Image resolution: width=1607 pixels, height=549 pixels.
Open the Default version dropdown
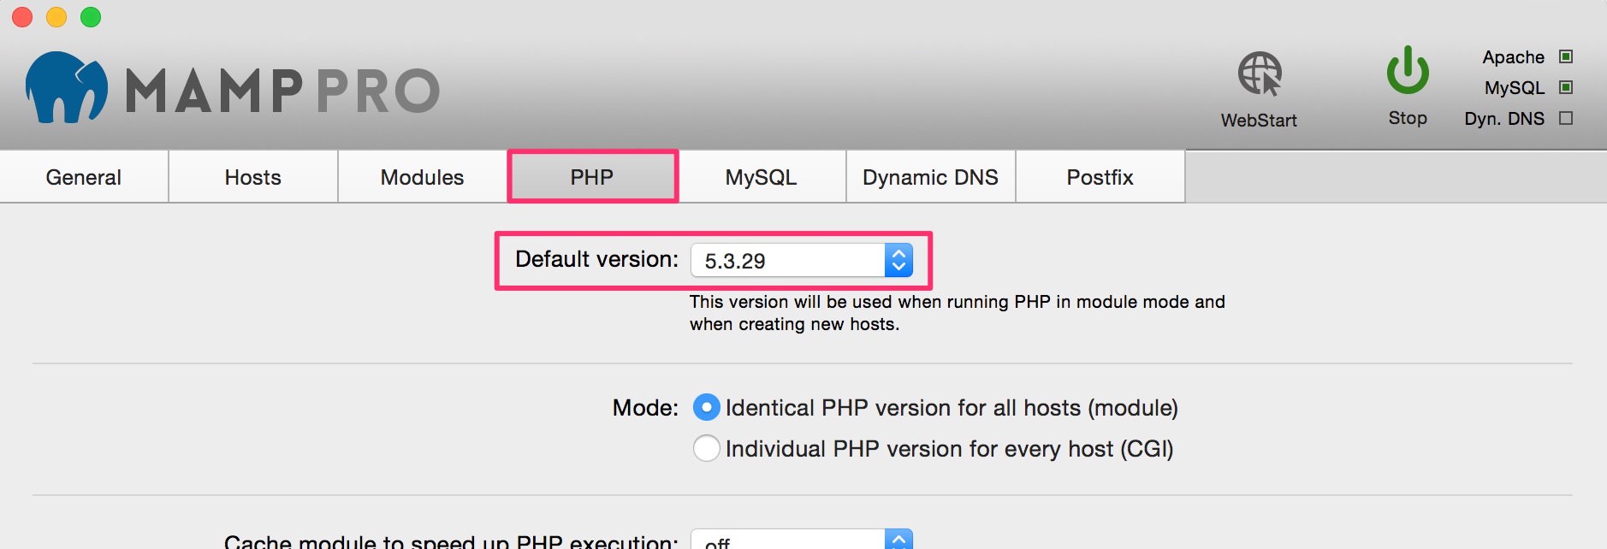(x=802, y=261)
